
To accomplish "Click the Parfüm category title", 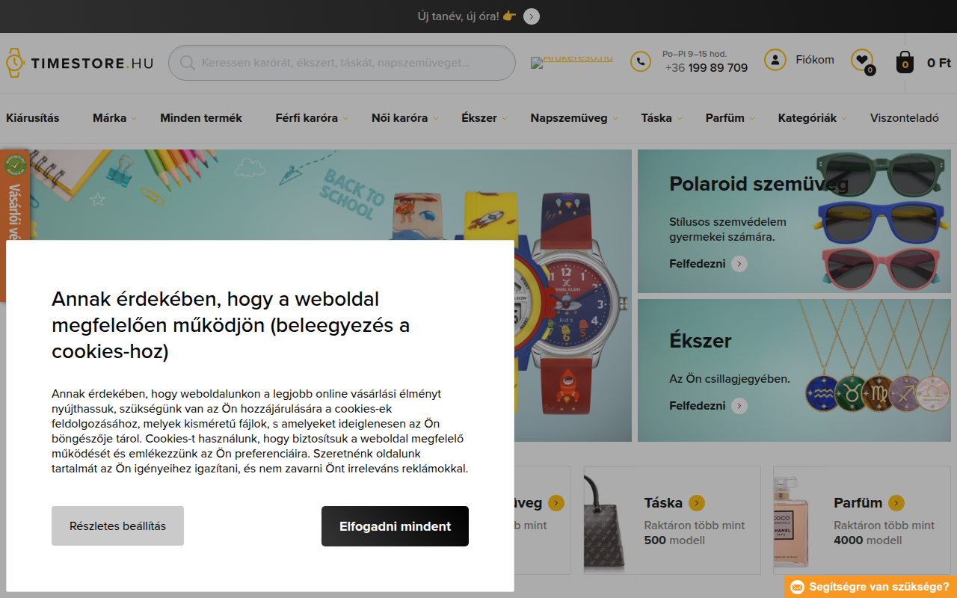I will point(858,503).
